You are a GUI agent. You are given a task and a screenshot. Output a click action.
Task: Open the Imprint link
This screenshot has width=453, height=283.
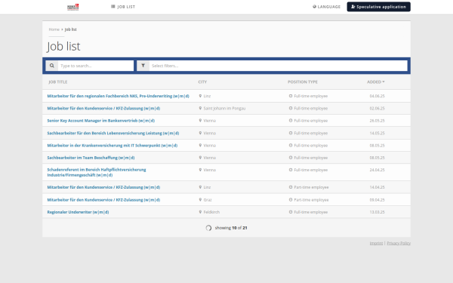point(376,243)
